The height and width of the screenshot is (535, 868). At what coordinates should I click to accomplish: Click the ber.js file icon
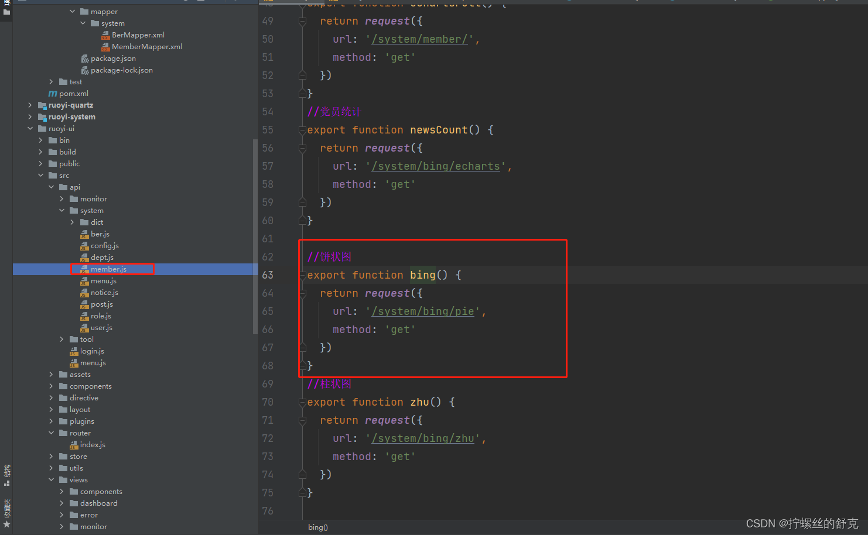pos(84,234)
